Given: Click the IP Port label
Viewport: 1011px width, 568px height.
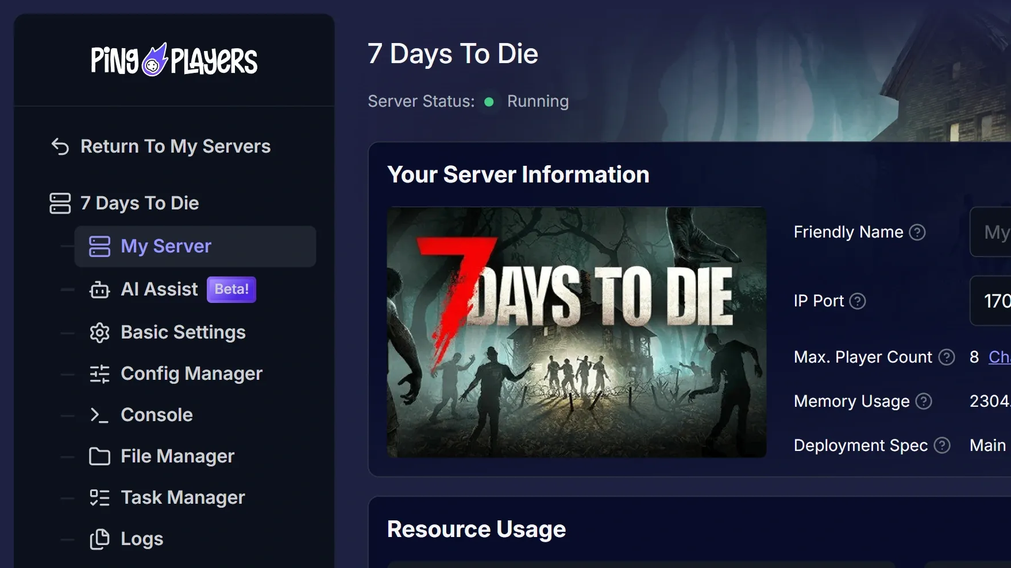Looking at the screenshot, I should [819, 301].
